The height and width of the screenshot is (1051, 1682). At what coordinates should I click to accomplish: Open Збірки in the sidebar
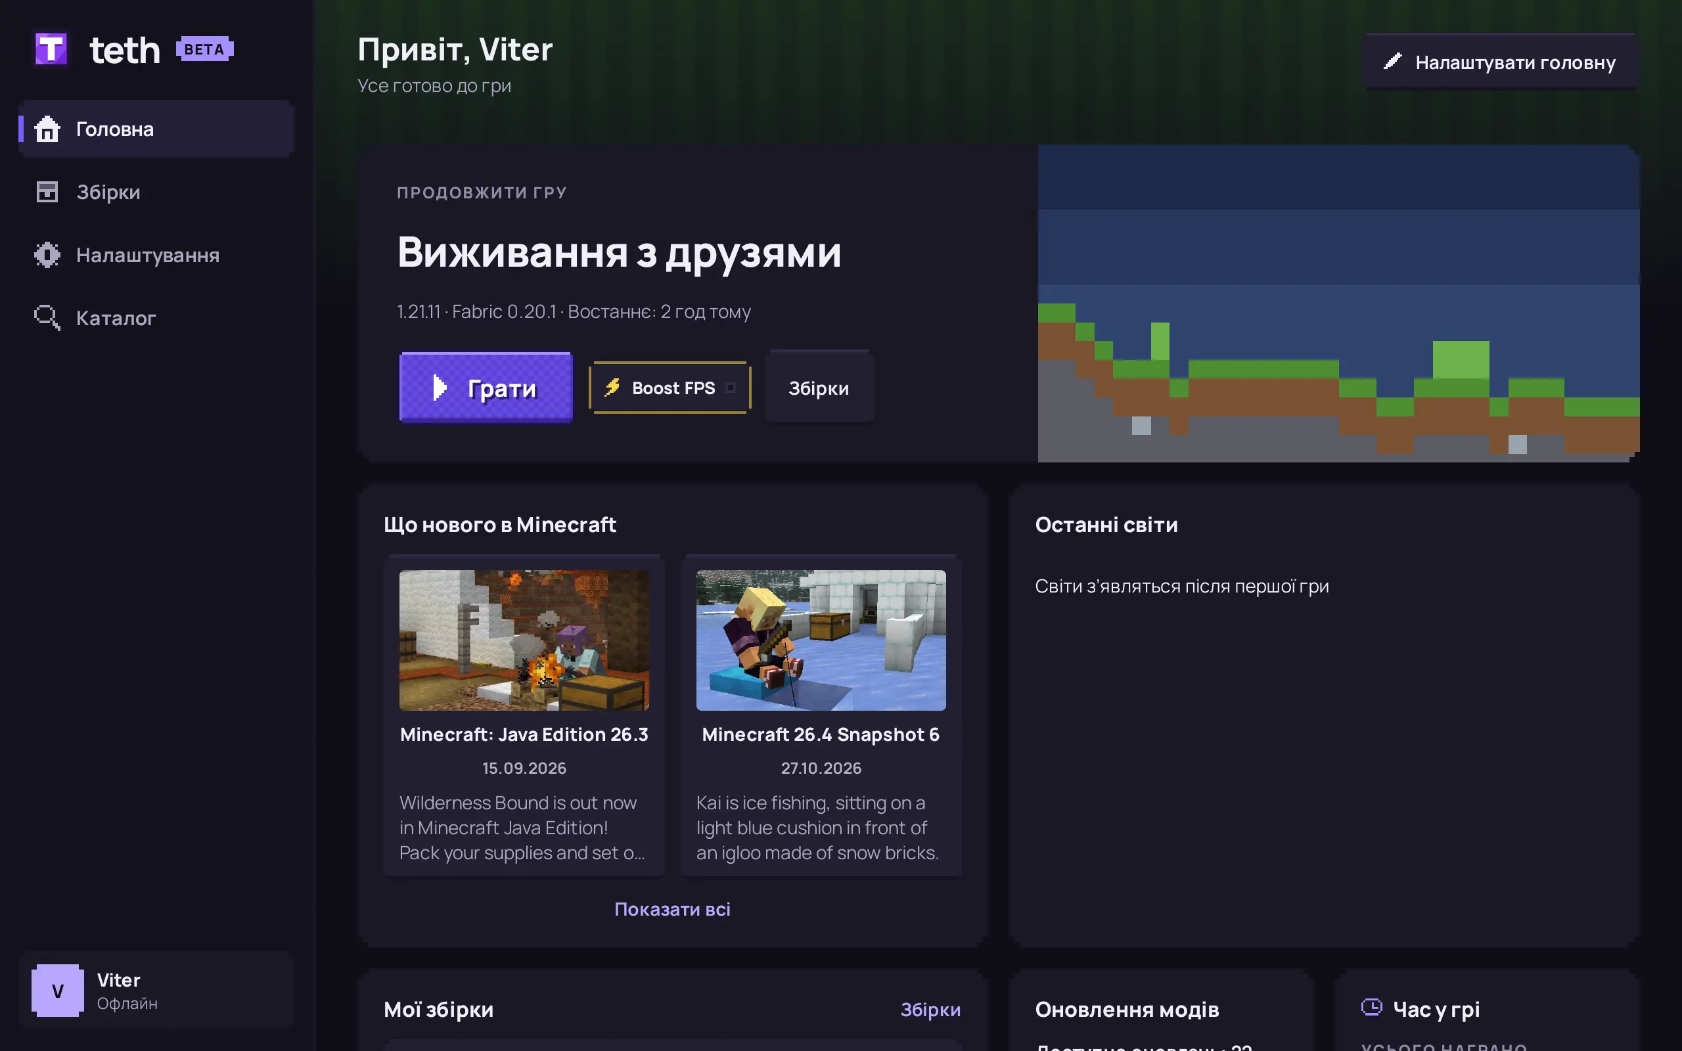tap(156, 192)
